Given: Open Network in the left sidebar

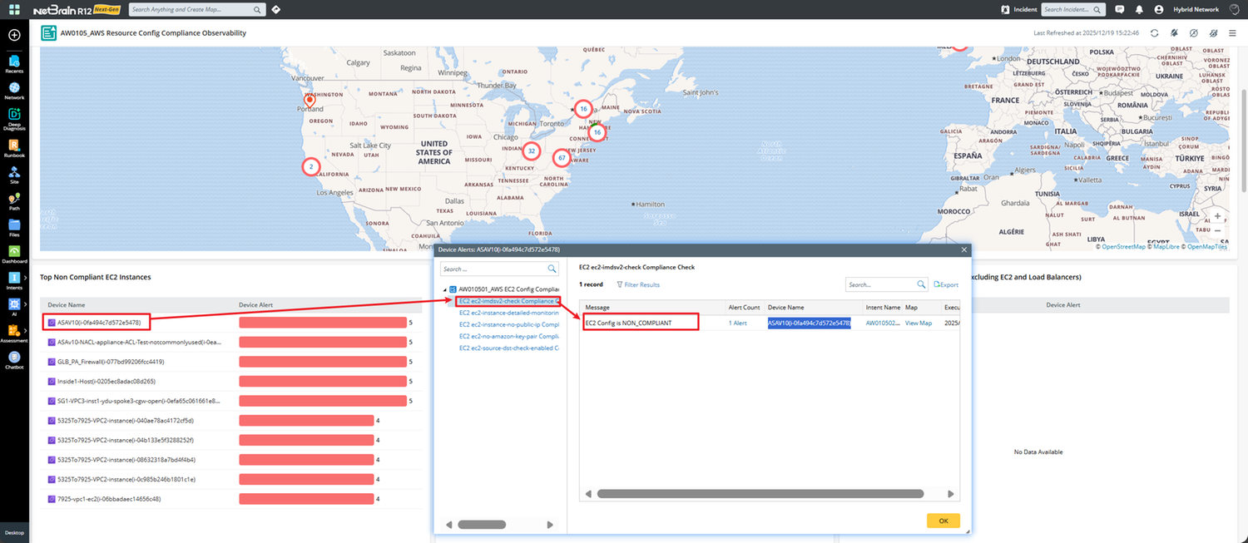Looking at the screenshot, I should pyautogui.click(x=14, y=91).
